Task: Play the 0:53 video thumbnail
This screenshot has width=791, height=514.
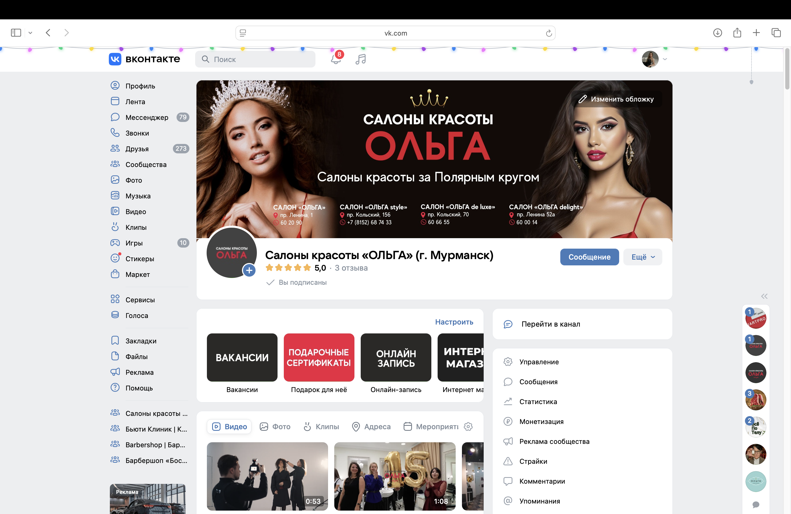Action: 267,476
